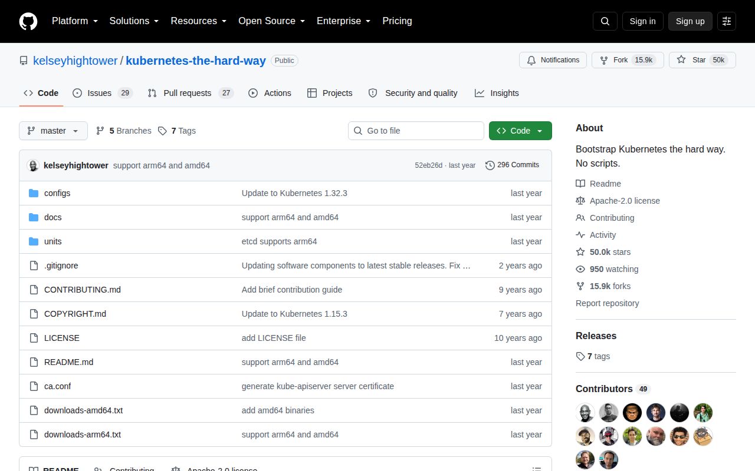
Task: Click the Go to file search field
Action: coord(416,131)
